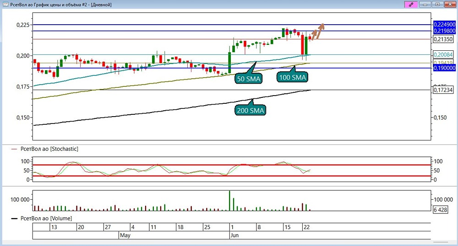The width and height of the screenshot is (458, 246).
Task: Select the 100 SMA callout label
Action: (x=292, y=77)
